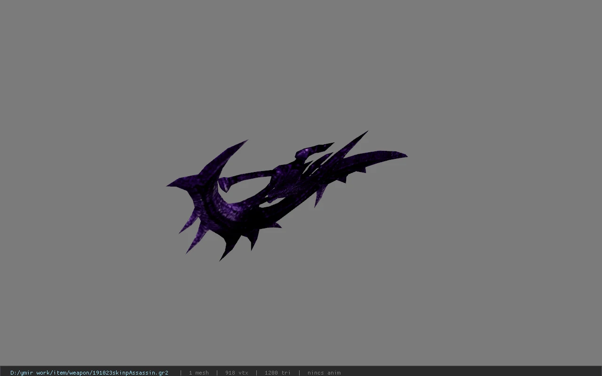Click the '918 vtx' vertex count
The height and width of the screenshot is (376, 602).
237,373
